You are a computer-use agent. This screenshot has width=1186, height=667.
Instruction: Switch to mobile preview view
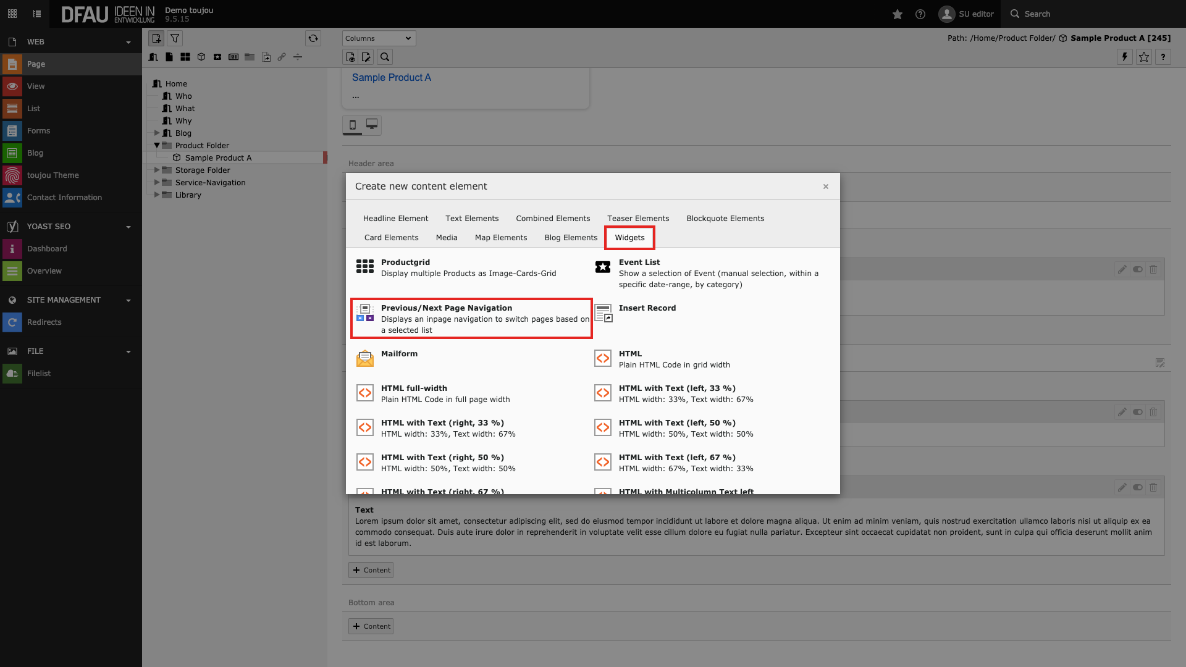coord(353,124)
